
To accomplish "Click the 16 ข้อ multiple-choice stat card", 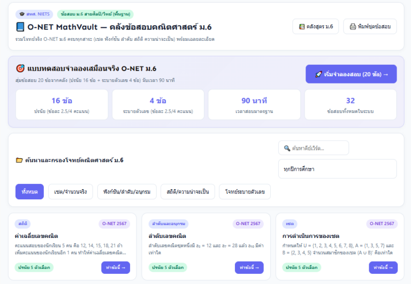I will [x=62, y=104].
